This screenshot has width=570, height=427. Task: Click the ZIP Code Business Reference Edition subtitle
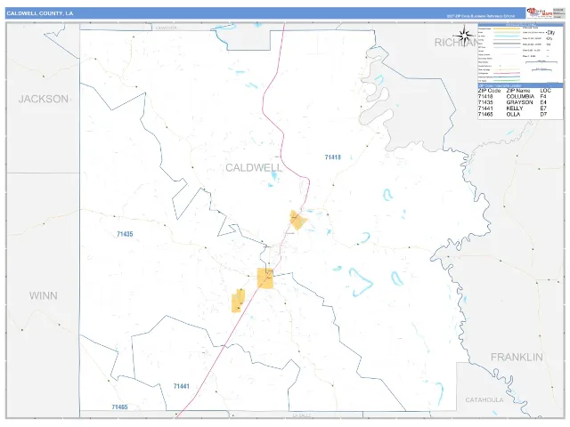point(481,16)
